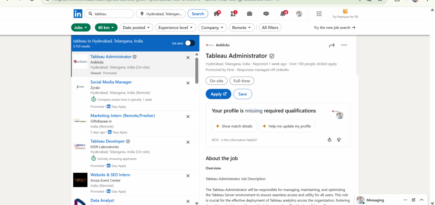Click the 'About the job' heading
435x205 pixels.
point(222,159)
